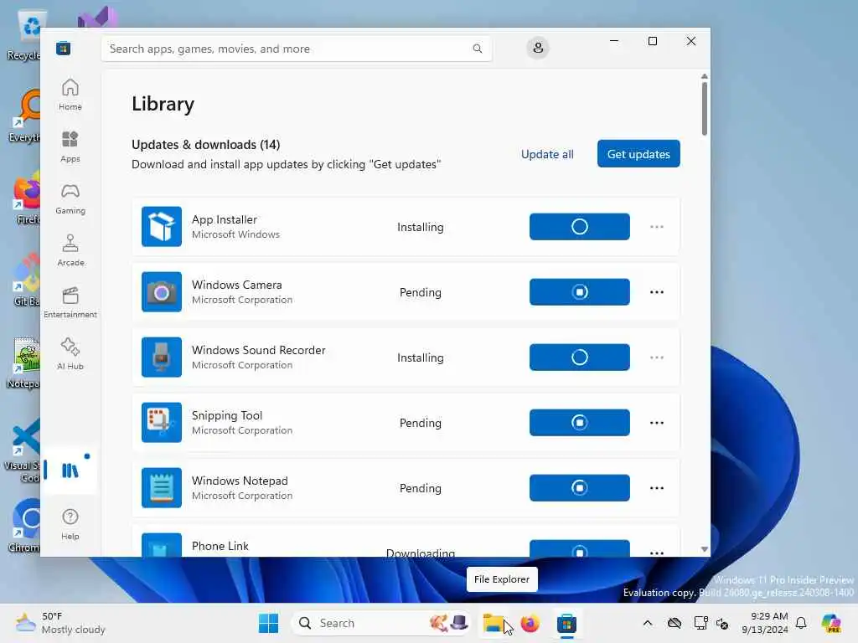Click the Microsoft Store taskbar icon
The height and width of the screenshot is (643, 858).
pyautogui.click(x=566, y=623)
